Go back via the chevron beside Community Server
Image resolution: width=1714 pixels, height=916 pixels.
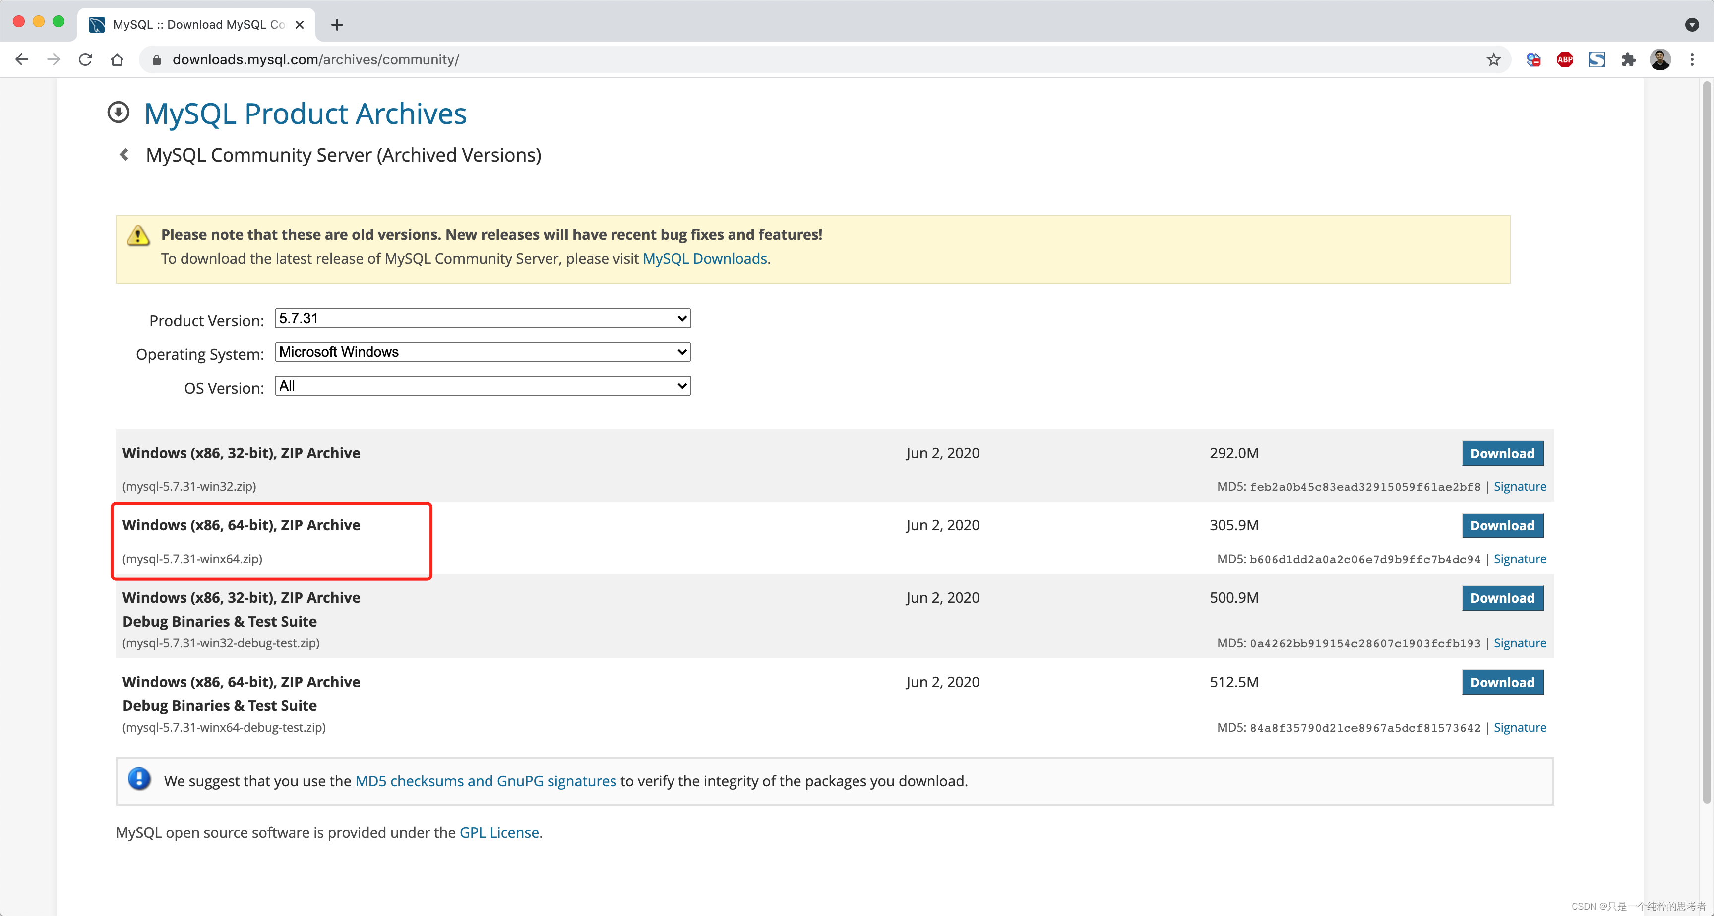pyautogui.click(x=124, y=155)
